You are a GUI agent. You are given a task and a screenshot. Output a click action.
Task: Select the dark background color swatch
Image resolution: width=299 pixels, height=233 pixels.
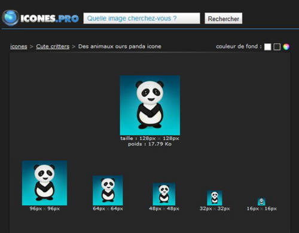click(277, 47)
